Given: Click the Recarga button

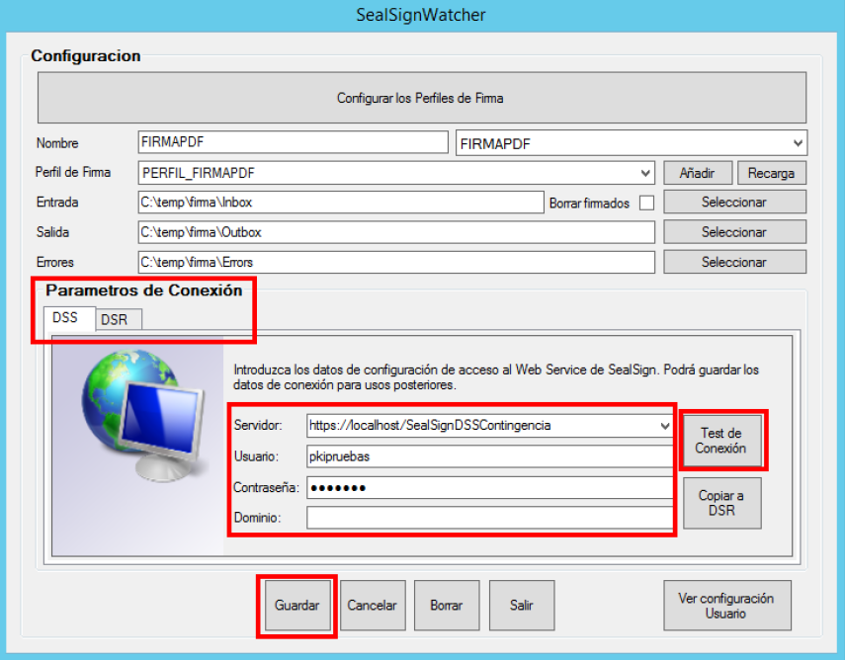Looking at the screenshot, I should click(x=771, y=173).
